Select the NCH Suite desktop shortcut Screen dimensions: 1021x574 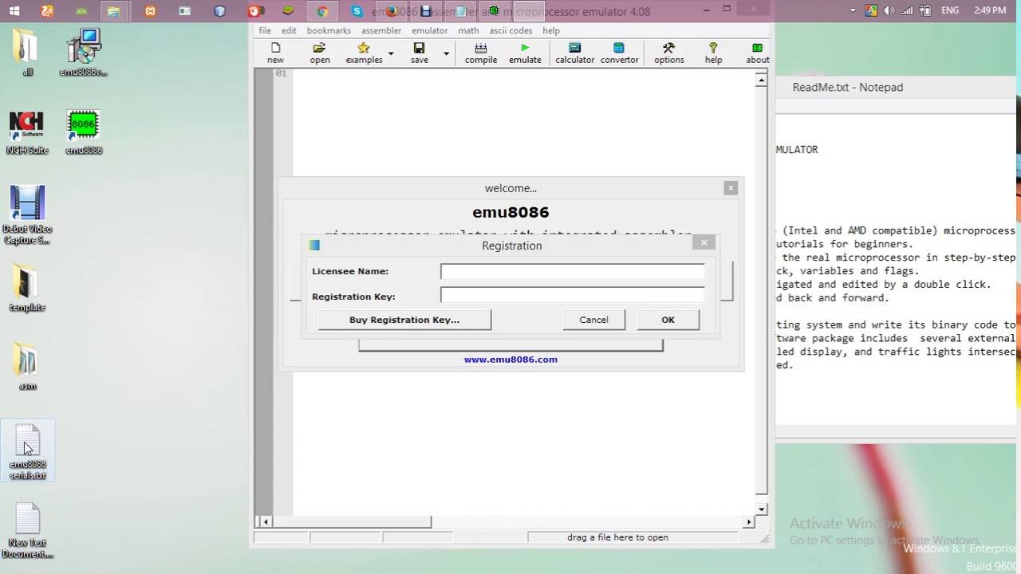27,132
